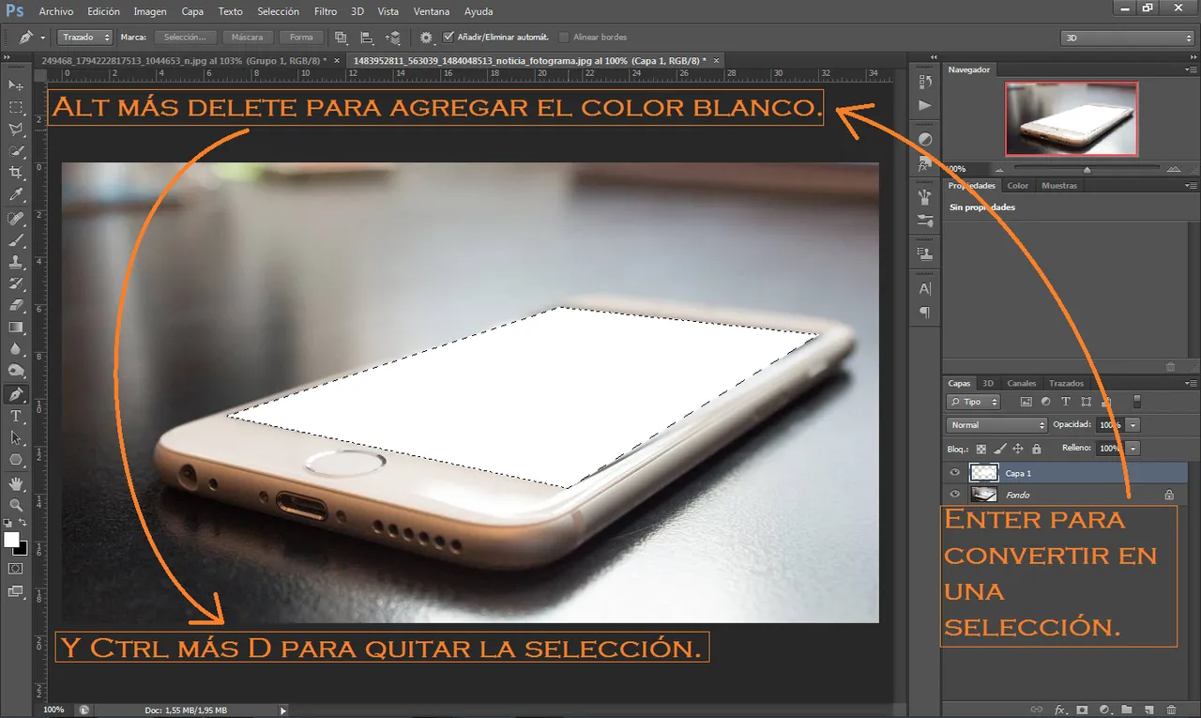The height and width of the screenshot is (718, 1201).
Task: Open path alignment icon in options bar
Action: coord(367,38)
